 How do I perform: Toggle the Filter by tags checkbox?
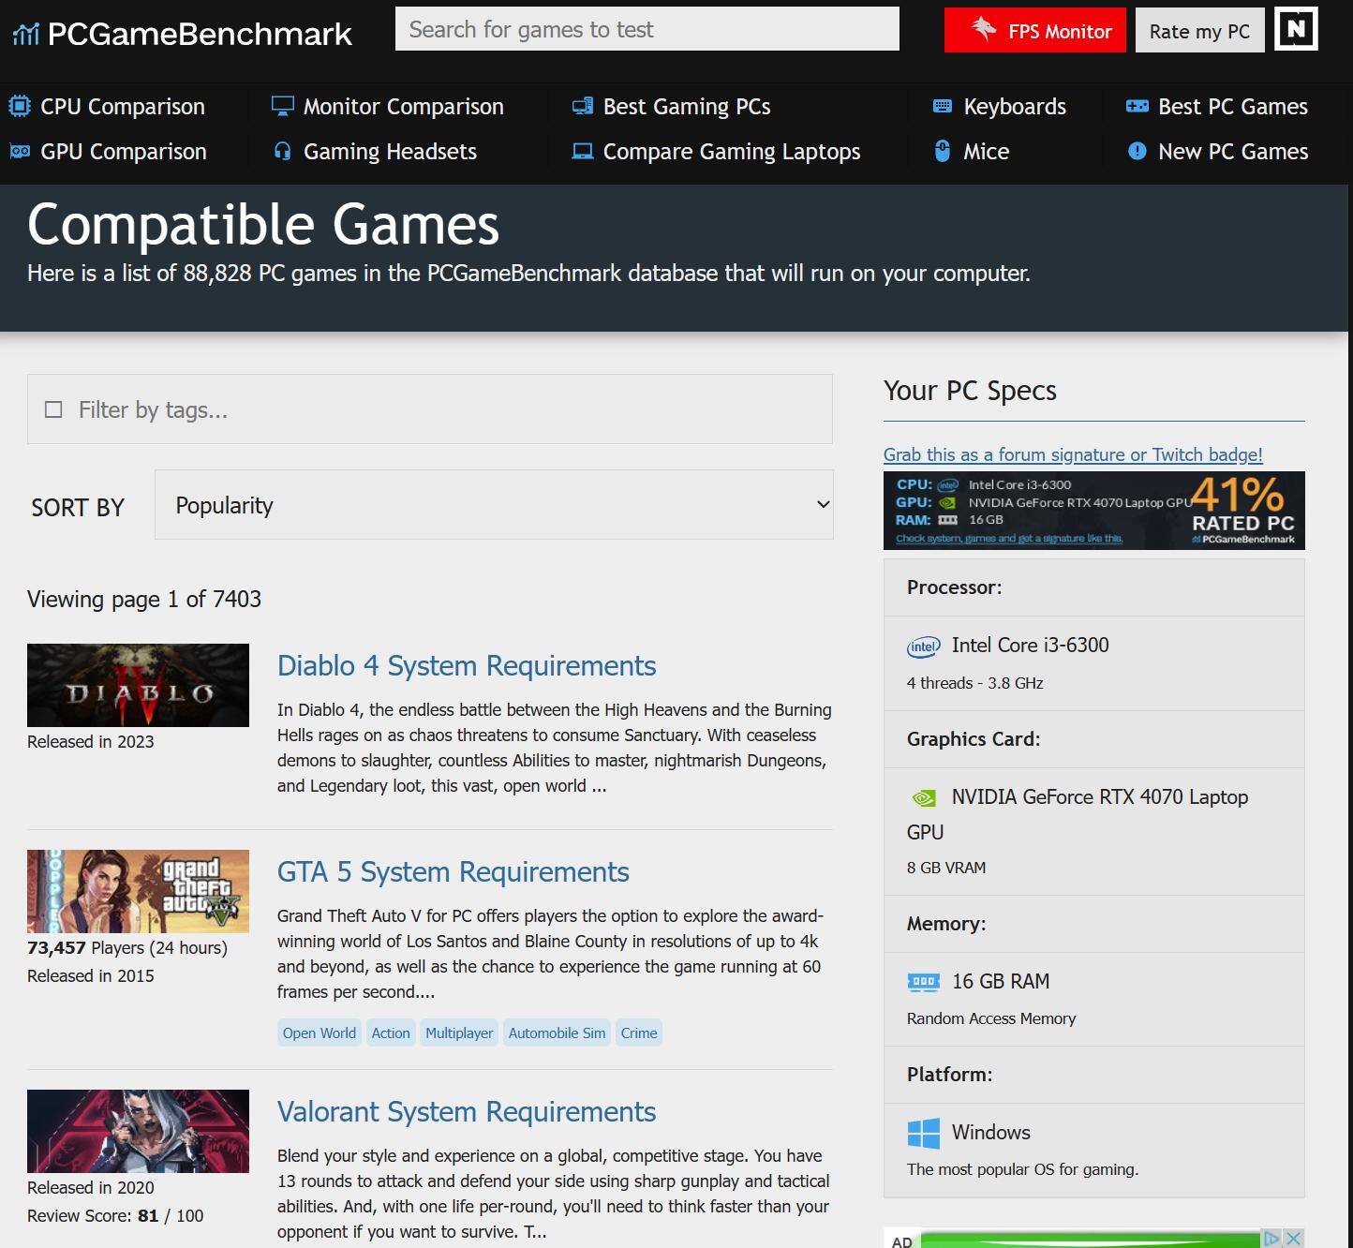point(54,410)
